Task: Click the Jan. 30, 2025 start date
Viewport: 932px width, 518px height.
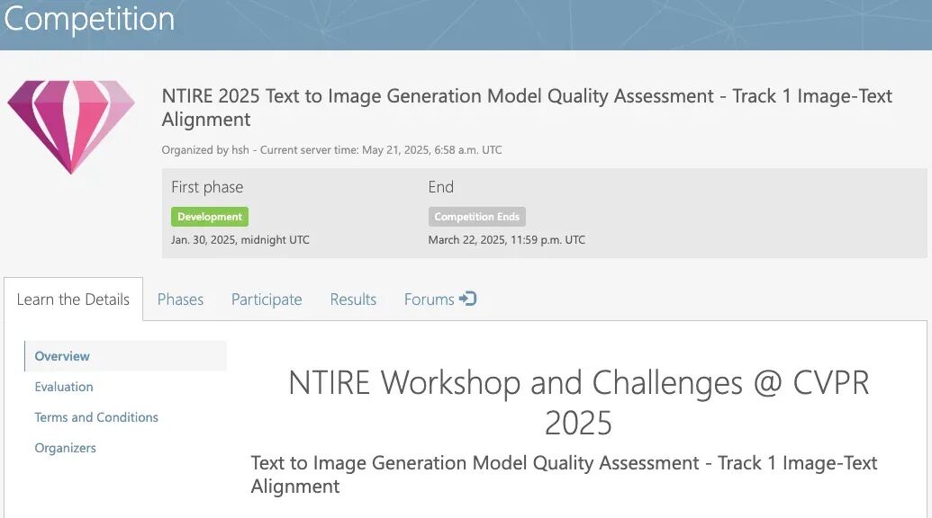Action: (x=240, y=240)
